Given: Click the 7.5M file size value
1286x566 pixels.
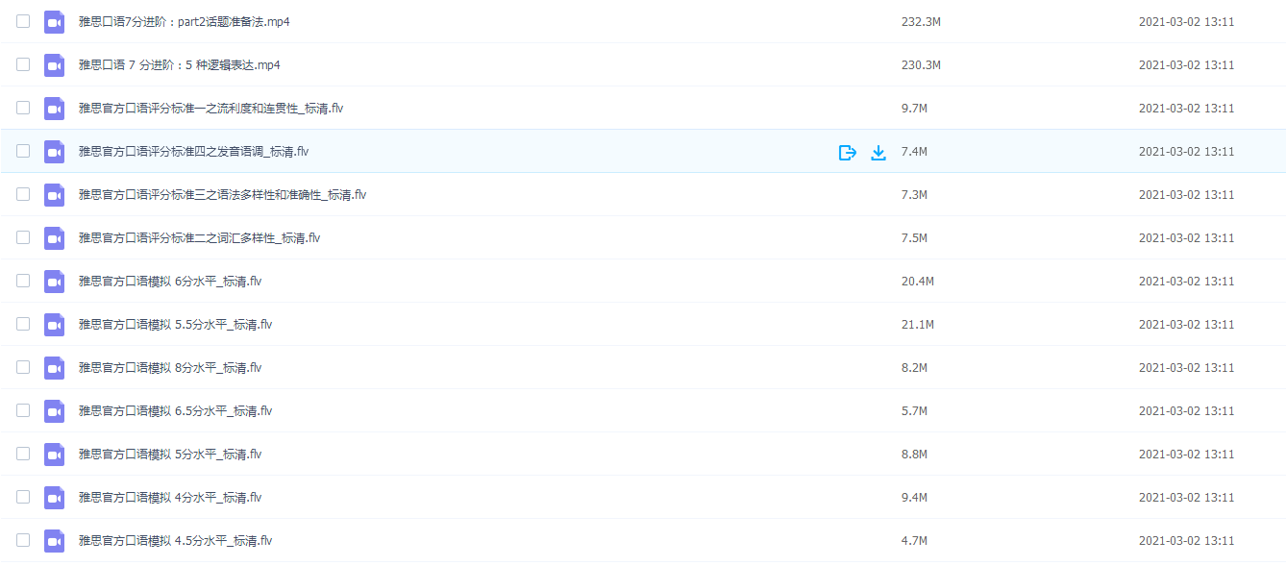Looking at the screenshot, I should click(914, 238).
